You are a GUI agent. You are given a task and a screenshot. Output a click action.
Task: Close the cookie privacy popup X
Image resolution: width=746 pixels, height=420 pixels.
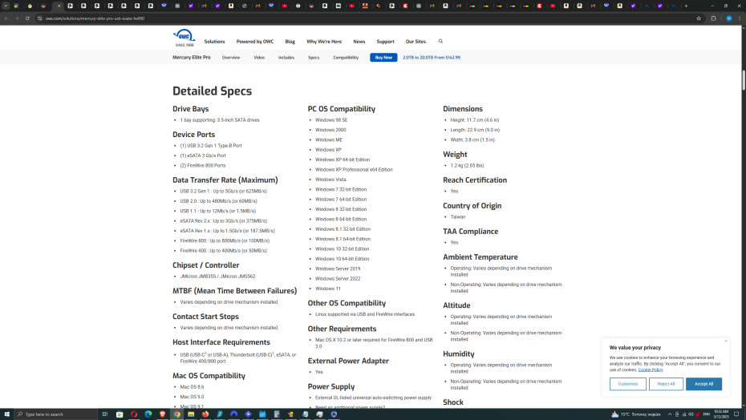coord(726,341)
